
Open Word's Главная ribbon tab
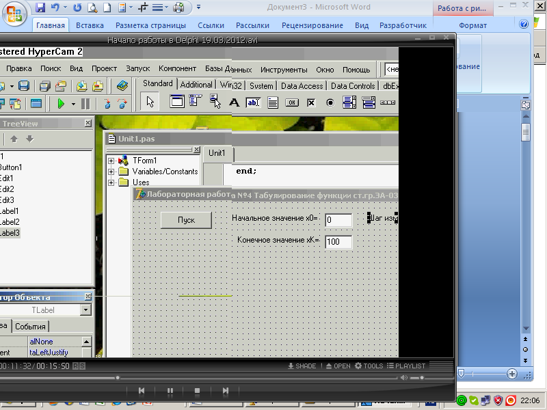(x=51, y=25)
